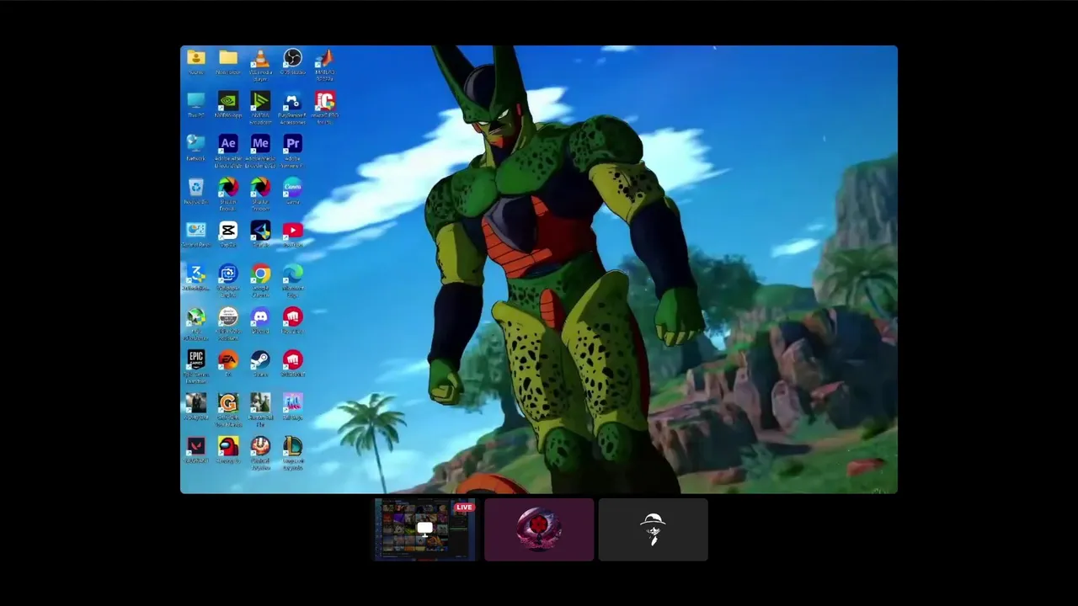Open the Discord desktop shortcut
This screenshot has width=1078, height=606.
(x=260, y=320)
